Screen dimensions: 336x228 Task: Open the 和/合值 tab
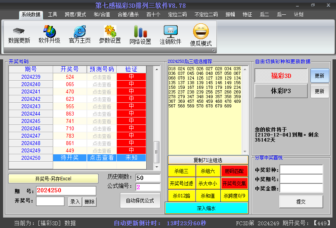click(x=102, y=15)
